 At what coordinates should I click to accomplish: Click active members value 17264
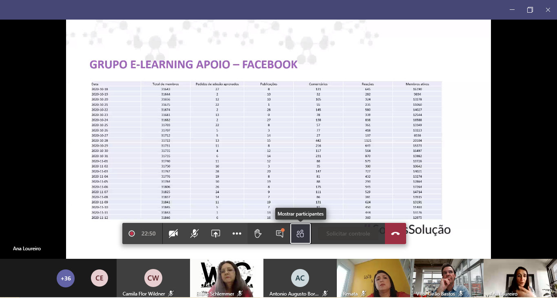click(x=417, y=187)
